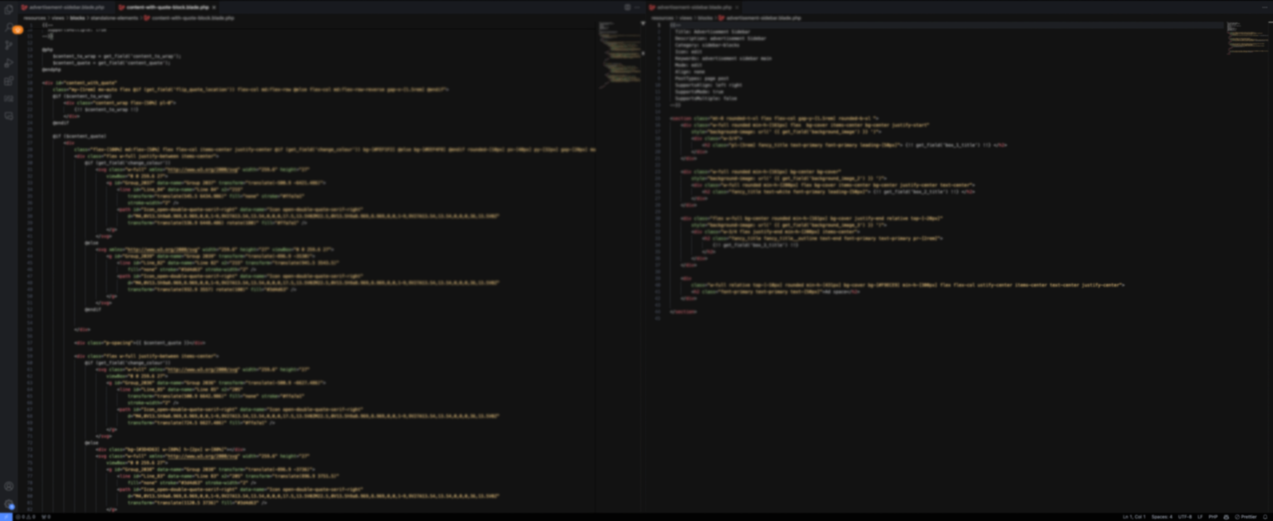Click the closing '</section>' line in right editor
The image size is (1273, 521).
[683, 312]
